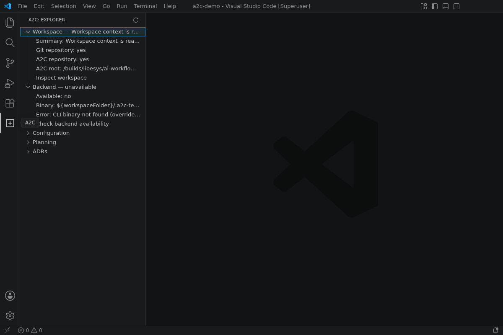
Task: Open the Manage gear icon
Action: pyautogui.click(x=10, y=316)
